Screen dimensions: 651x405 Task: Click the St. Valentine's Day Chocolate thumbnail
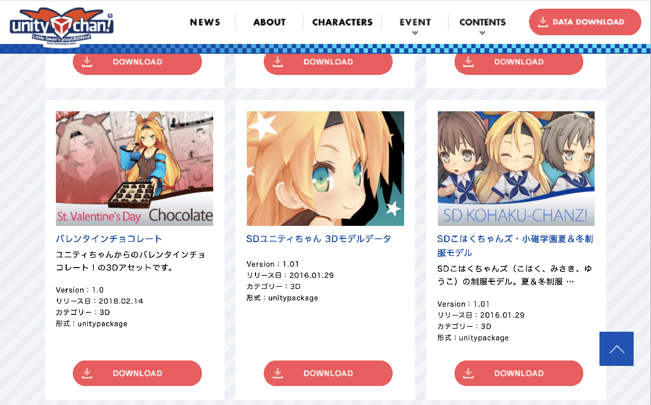[x=135, y=168]
